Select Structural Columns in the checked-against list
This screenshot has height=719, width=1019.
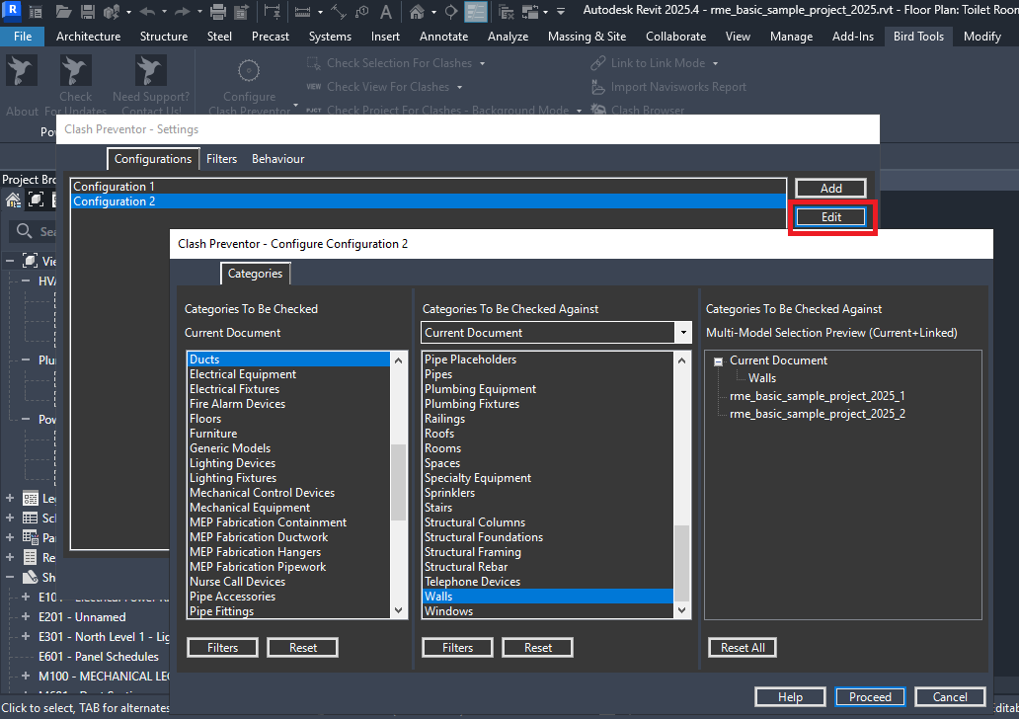pos(475,522)
